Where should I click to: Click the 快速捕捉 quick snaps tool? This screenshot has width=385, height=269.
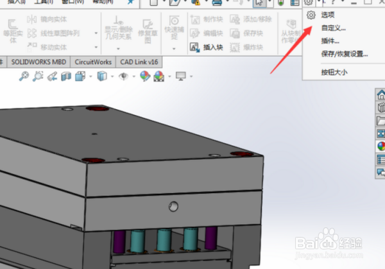coord(175,28)
